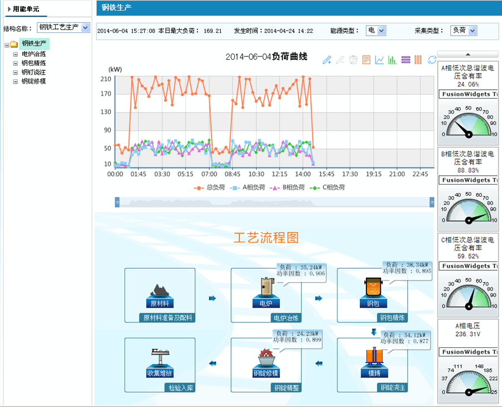This screenshot has width=502, height=407.
Task: Click the 2014-06-04负荷曲线 chart title
Action: point(267,57)
